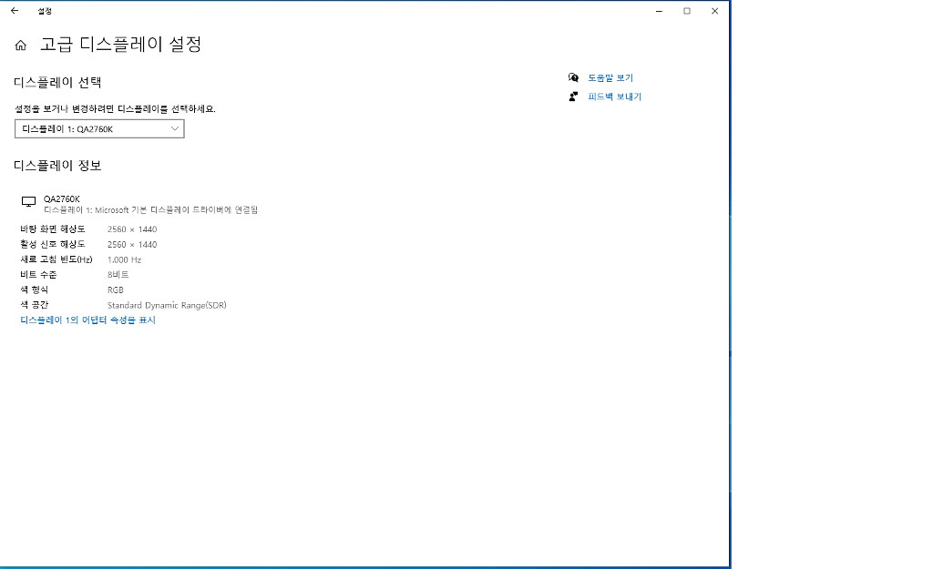
Task: Open 피드백 보내기 link
Action: point(615,97)
